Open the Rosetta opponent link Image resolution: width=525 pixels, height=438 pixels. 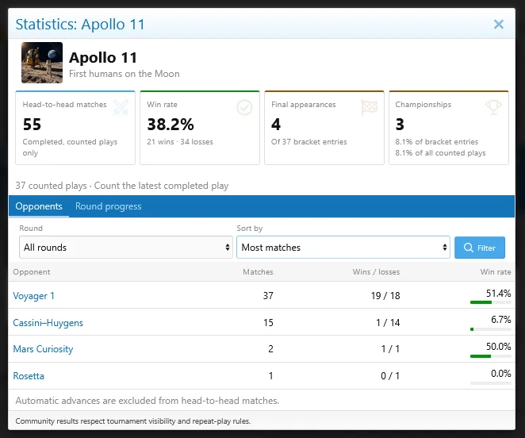point(29,376)
